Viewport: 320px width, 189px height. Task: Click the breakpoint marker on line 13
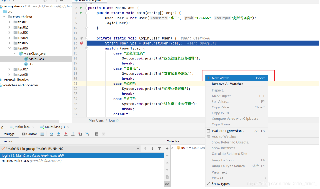[x=82, y=43]
